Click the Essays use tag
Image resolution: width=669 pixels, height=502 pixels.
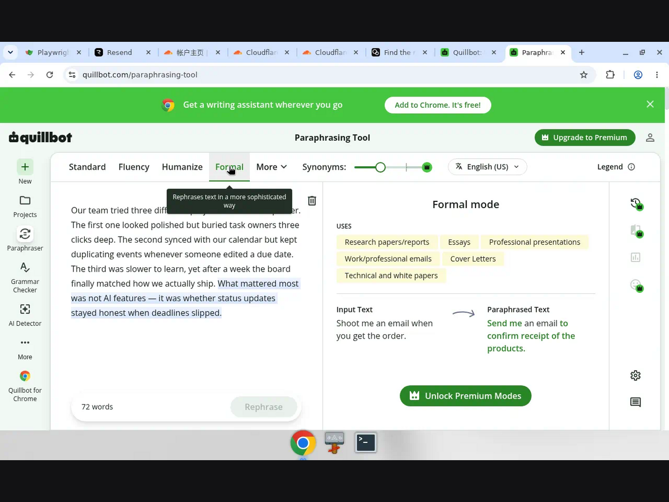pyautogui.click(x=459, y=242)
